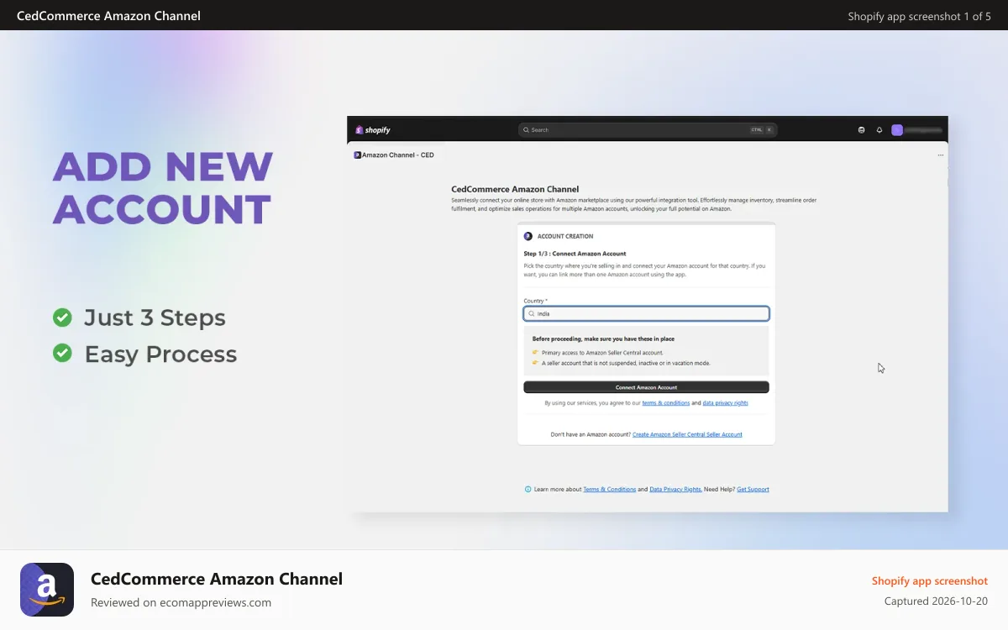This screenshot has height=630, width=1008.
Task: Click the Step 1/3 : Connect Amazon Account text
Action: point(575,254)
